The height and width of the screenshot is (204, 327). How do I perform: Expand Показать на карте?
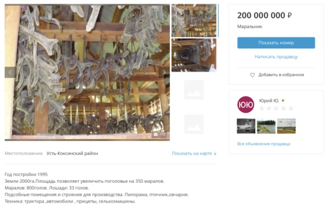pyautogui.click(x=194, y=153)
